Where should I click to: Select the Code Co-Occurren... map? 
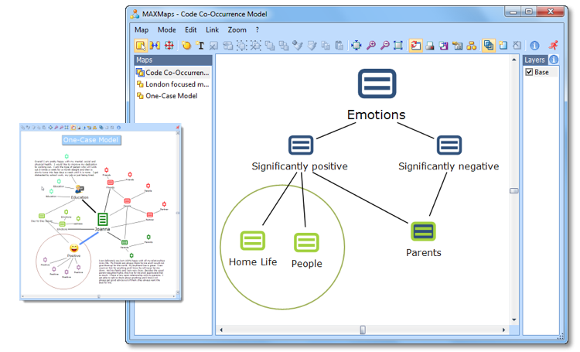(x=172, y=73)
